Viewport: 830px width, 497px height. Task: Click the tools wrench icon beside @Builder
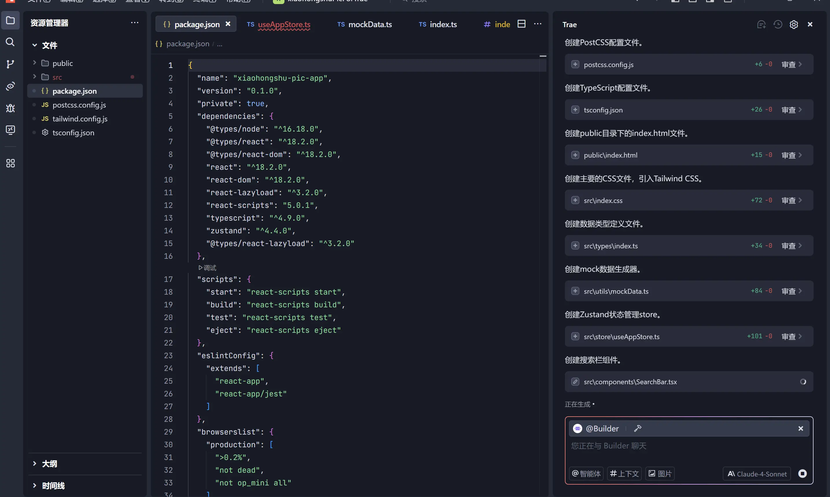click(637, 428)
